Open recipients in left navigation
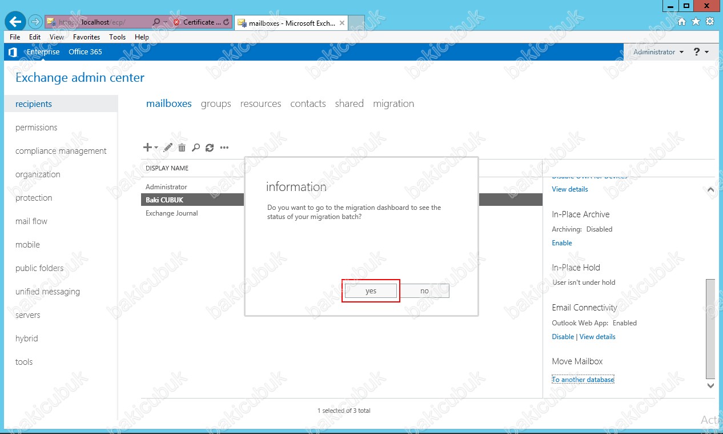 point(61,104)
